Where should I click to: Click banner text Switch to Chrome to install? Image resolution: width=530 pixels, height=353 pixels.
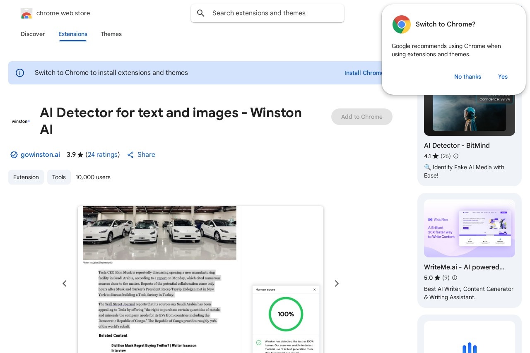coord(111,73)
